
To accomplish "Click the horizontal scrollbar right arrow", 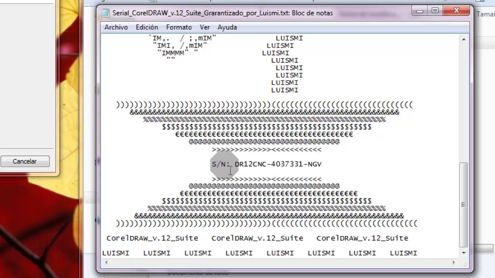I will coord(454,263).
